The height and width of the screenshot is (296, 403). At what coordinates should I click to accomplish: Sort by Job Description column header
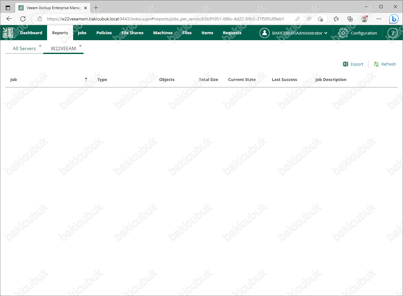tap(331, 79)
